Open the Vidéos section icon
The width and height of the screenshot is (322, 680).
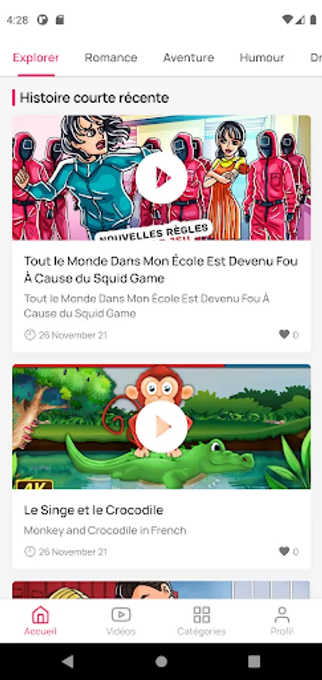pyautogui.click(x=121, y=614)
